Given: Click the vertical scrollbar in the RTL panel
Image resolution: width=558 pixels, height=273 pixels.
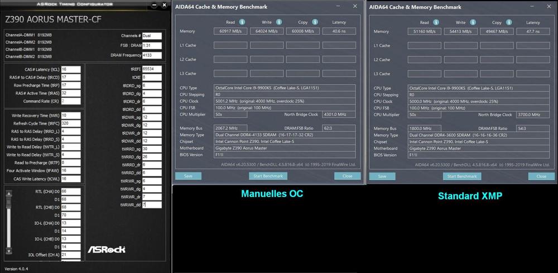Looking at the screenshot, I should 8,223.
